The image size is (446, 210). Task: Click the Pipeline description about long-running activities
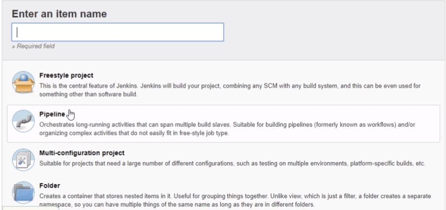227,129
